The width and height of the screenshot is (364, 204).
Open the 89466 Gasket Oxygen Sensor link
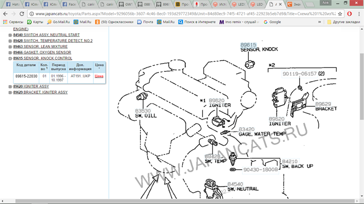pos(42,52)
